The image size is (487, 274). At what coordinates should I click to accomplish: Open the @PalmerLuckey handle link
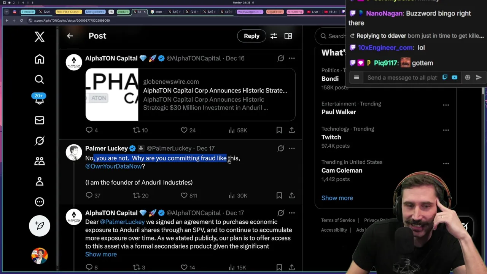(169, 148)
